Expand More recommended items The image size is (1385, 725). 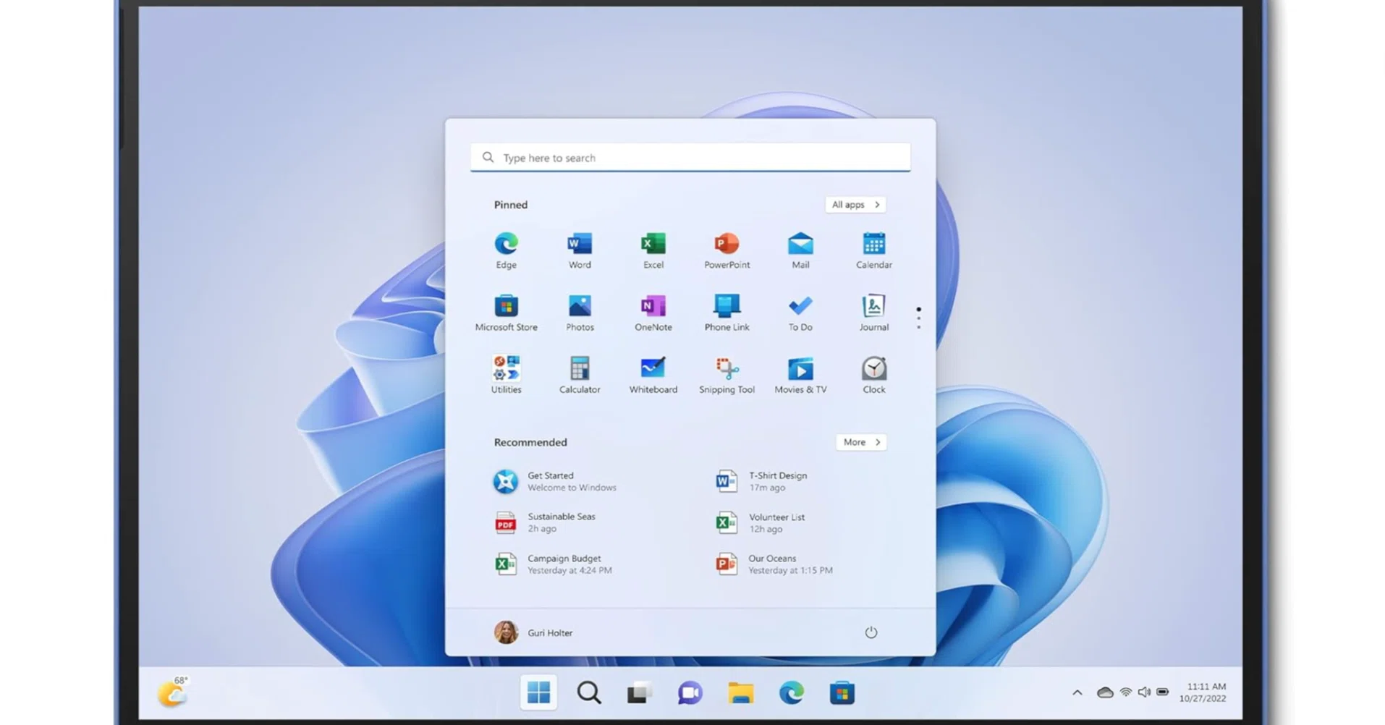pyautogui.click(x=861, y=442)
